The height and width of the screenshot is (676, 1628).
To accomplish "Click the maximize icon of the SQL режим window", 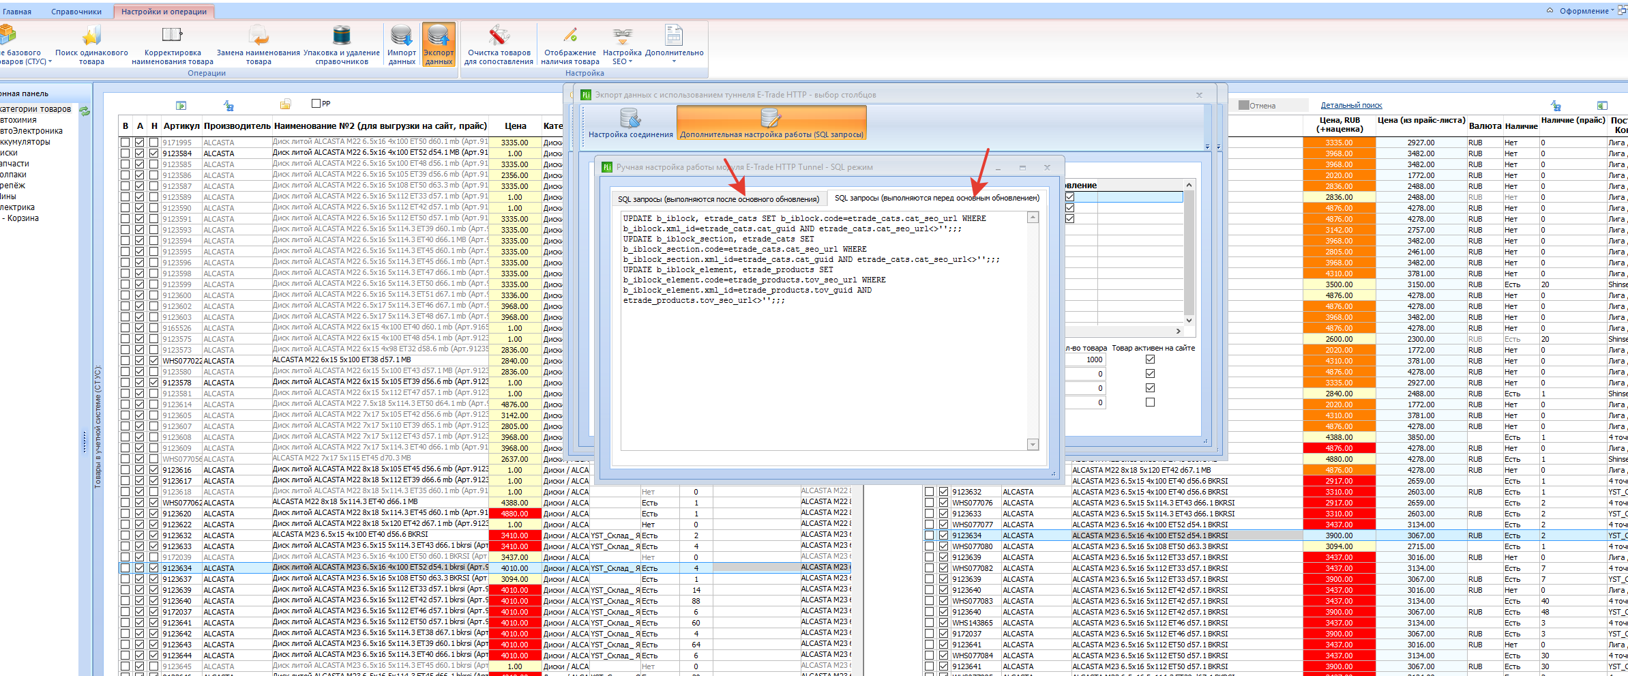I will [x=1022, y=167].
